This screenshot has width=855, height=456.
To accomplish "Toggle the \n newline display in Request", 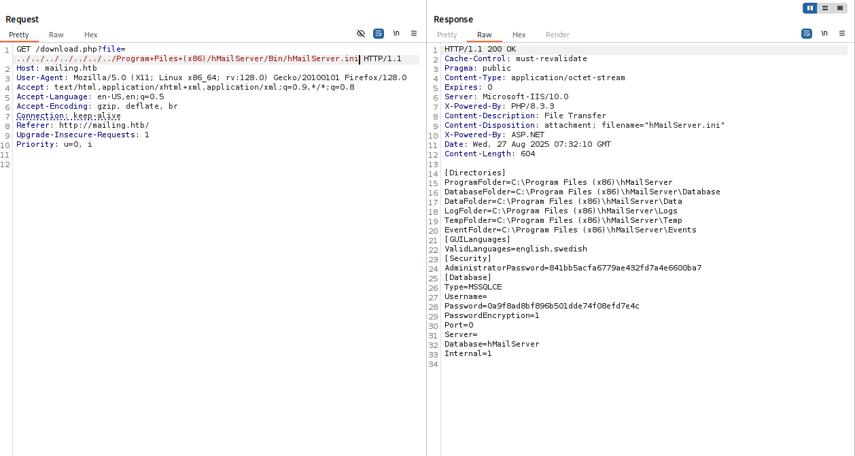I will tap(396, 33).
